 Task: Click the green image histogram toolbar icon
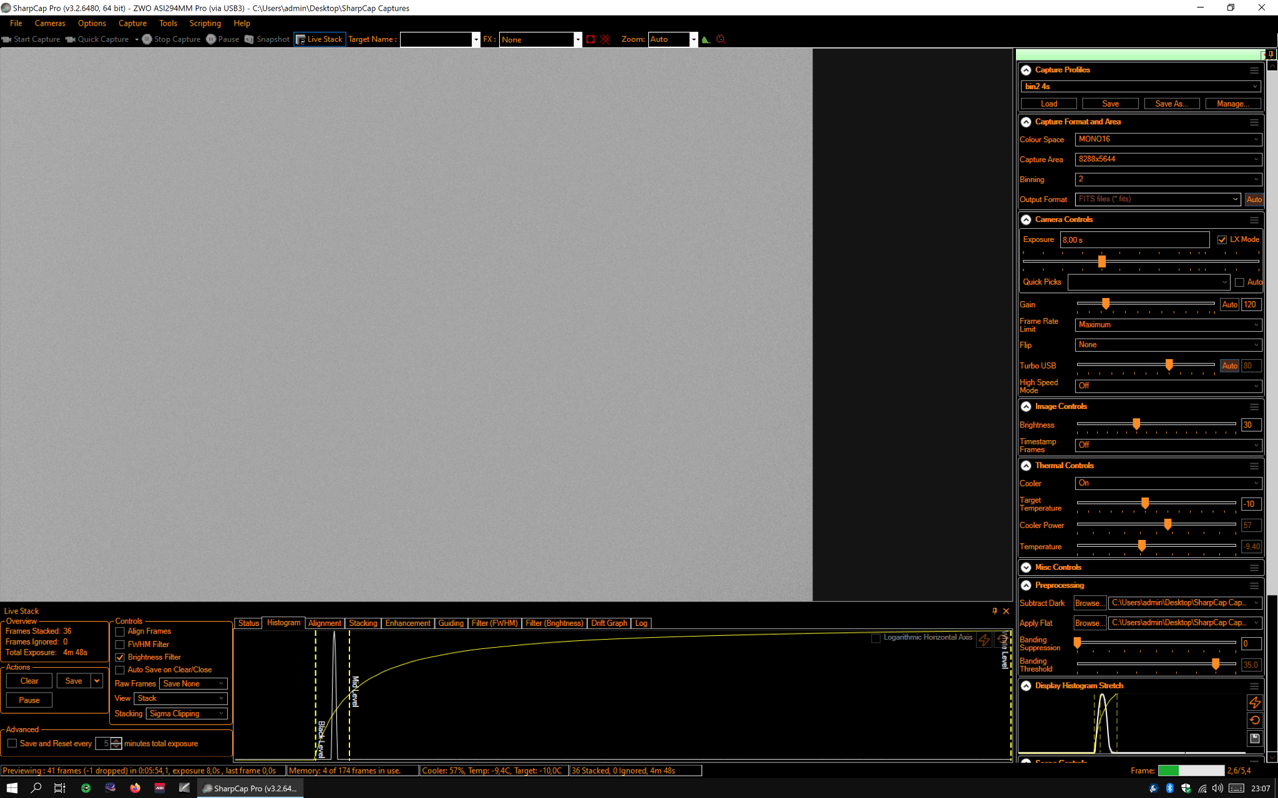[706, 39]
